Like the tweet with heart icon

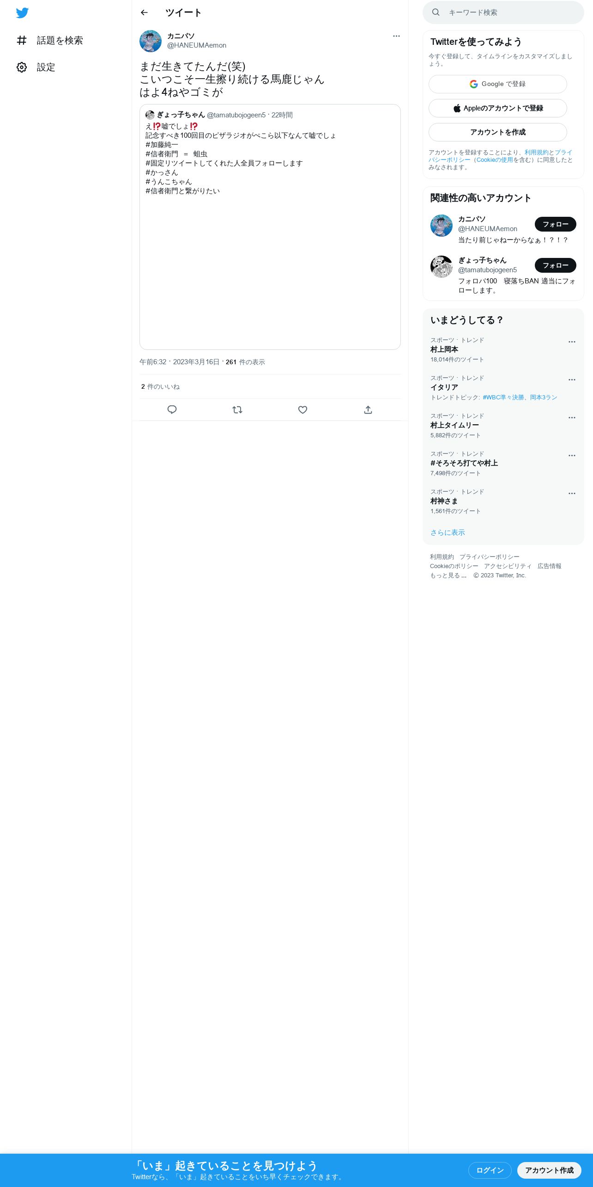(303, 410)
